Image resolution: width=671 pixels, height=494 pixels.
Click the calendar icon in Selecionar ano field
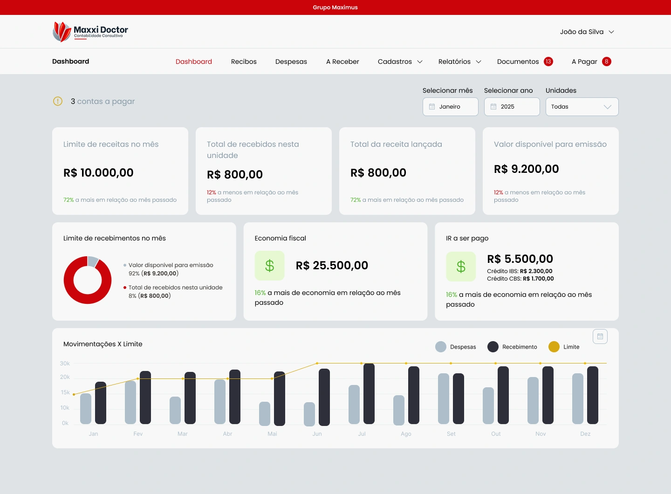tap(494, 107)
